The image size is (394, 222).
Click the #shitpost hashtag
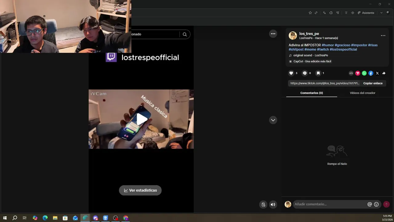point(296,49)
